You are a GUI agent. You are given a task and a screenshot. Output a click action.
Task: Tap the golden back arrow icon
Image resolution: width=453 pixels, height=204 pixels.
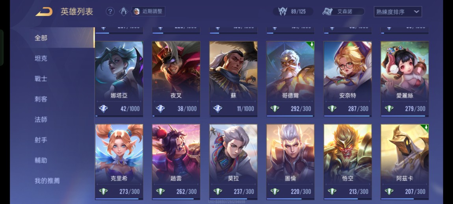pyautogui.click(x=44, y=11)
